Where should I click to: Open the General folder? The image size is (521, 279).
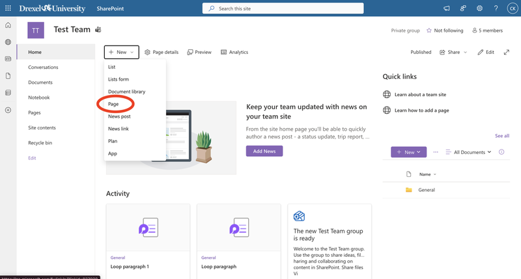click(x=427, y=190)
